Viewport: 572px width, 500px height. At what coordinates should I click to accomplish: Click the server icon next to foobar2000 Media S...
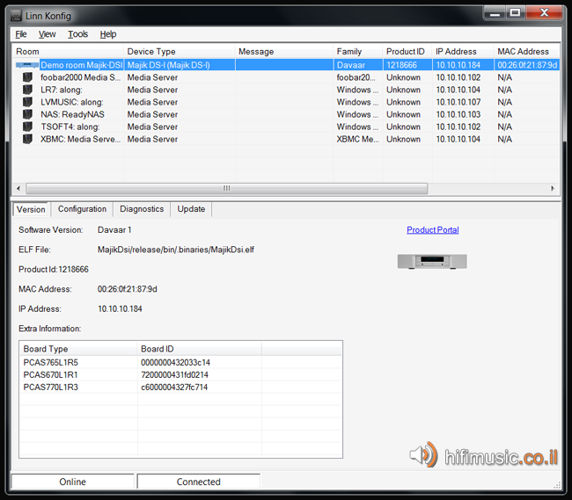(x=27, y=77)
